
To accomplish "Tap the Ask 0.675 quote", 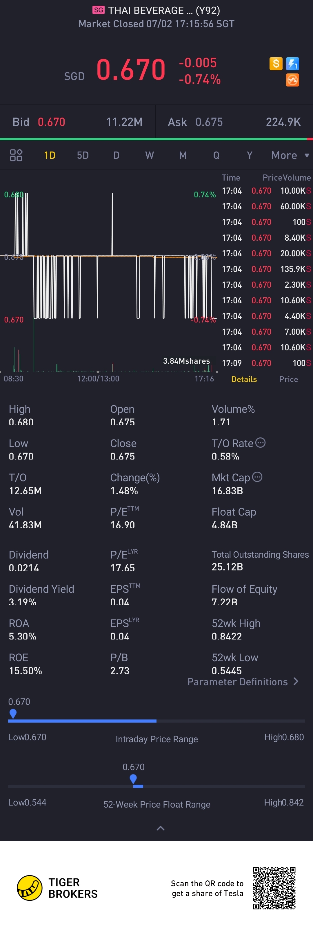I will [209, 122].
